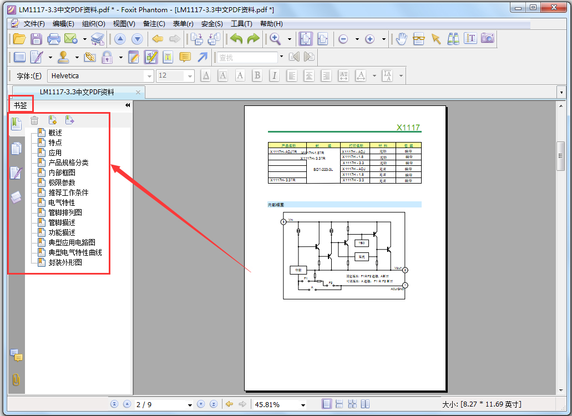The height and width of the screenshot is (416, 572).
Task: Open the 备注(C) menu
Action: (x=154, y=24)
